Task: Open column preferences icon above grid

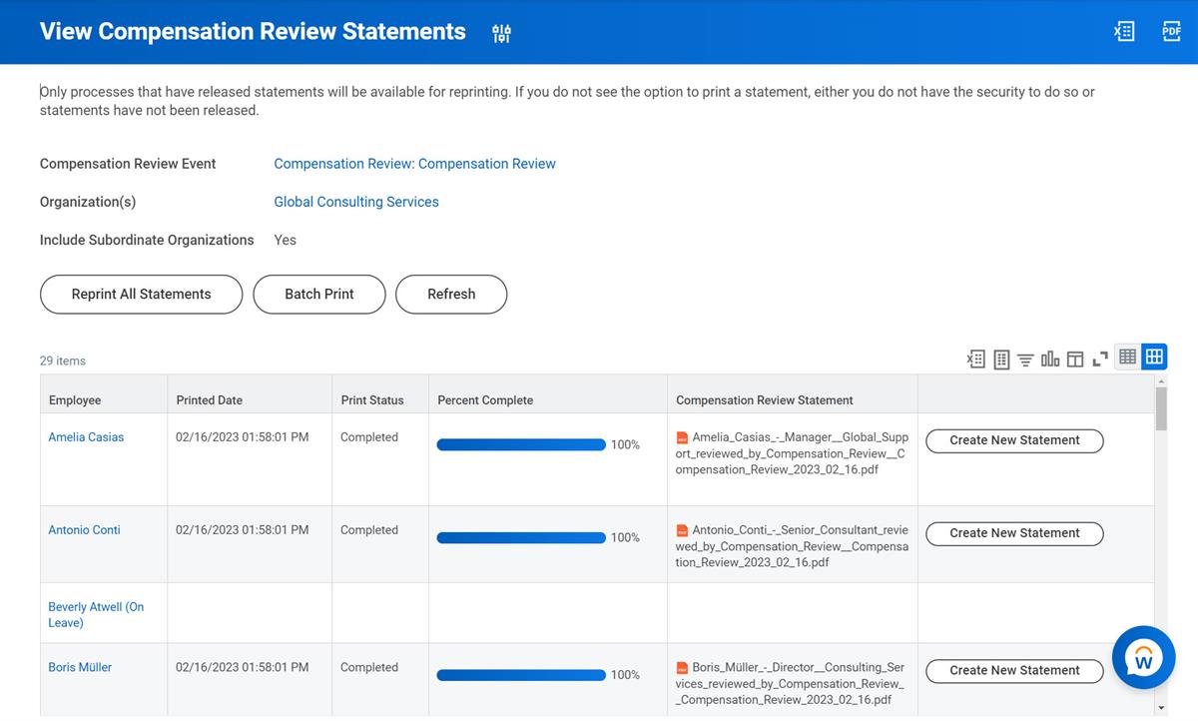Action: [x=1075, y=359]
